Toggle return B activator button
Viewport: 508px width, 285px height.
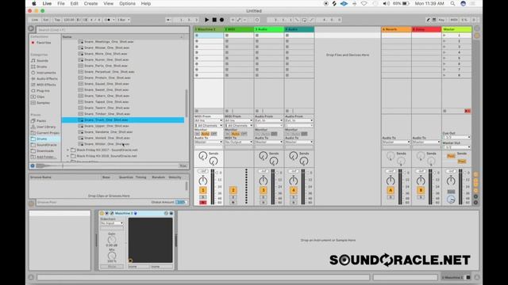tap(421, 190)
